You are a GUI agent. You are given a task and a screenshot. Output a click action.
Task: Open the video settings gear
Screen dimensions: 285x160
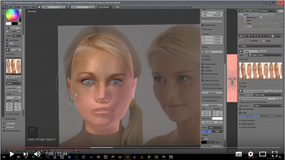click(251, 154)
